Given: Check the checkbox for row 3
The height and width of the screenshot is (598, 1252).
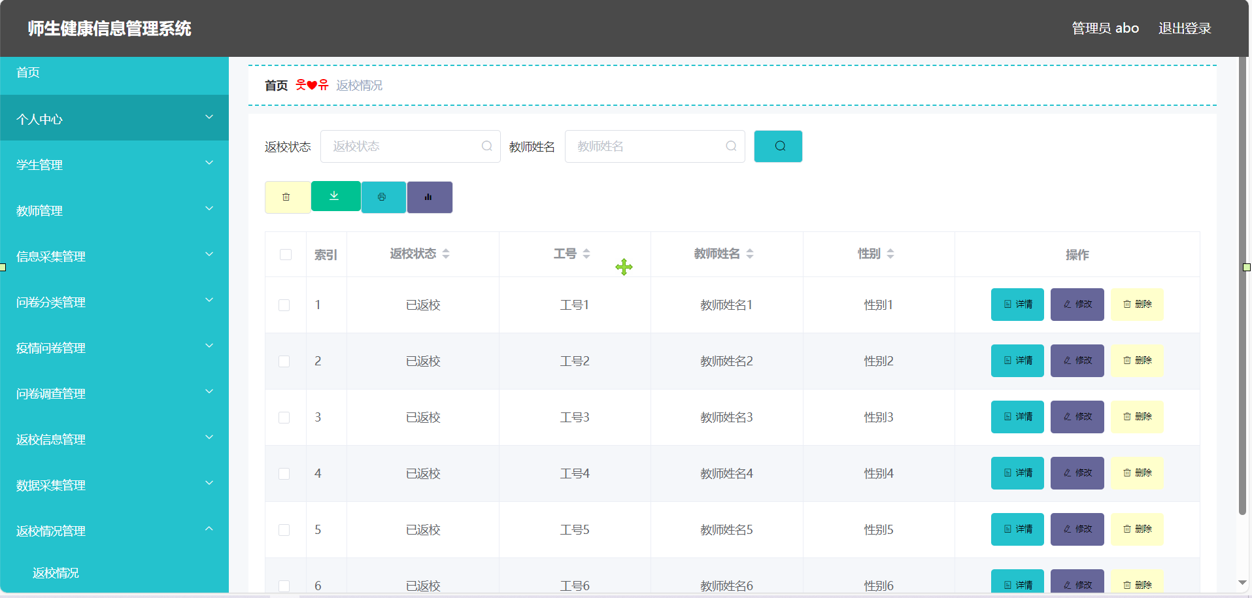Looking at the screenshot, I should [x=284, y=418].
